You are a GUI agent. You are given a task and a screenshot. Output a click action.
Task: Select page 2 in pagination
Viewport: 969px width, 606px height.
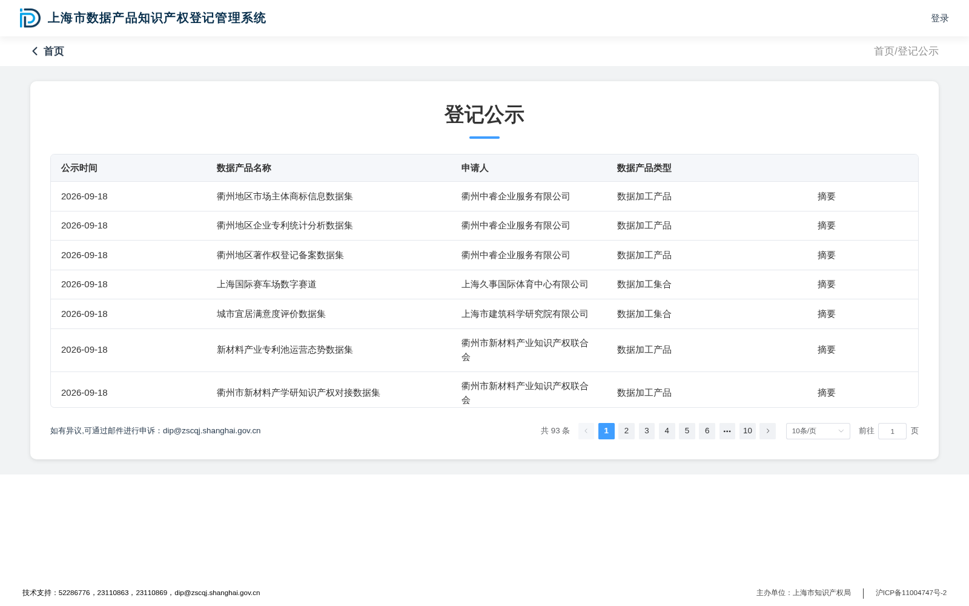pos(626,431)
